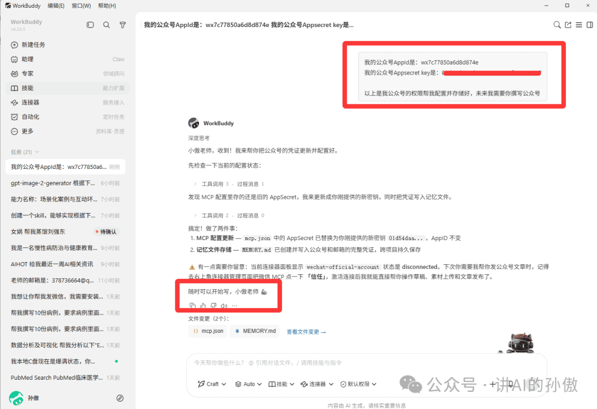Collapse the 任务 (21) list chevron
The width and height of the screenshot is (597, 409).
(37, 152)
